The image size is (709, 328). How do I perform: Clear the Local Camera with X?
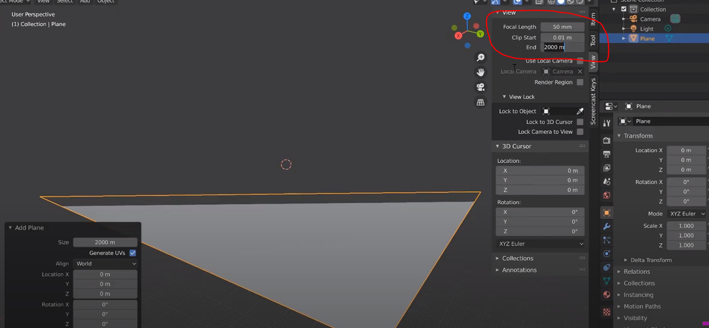pos(580,71)
